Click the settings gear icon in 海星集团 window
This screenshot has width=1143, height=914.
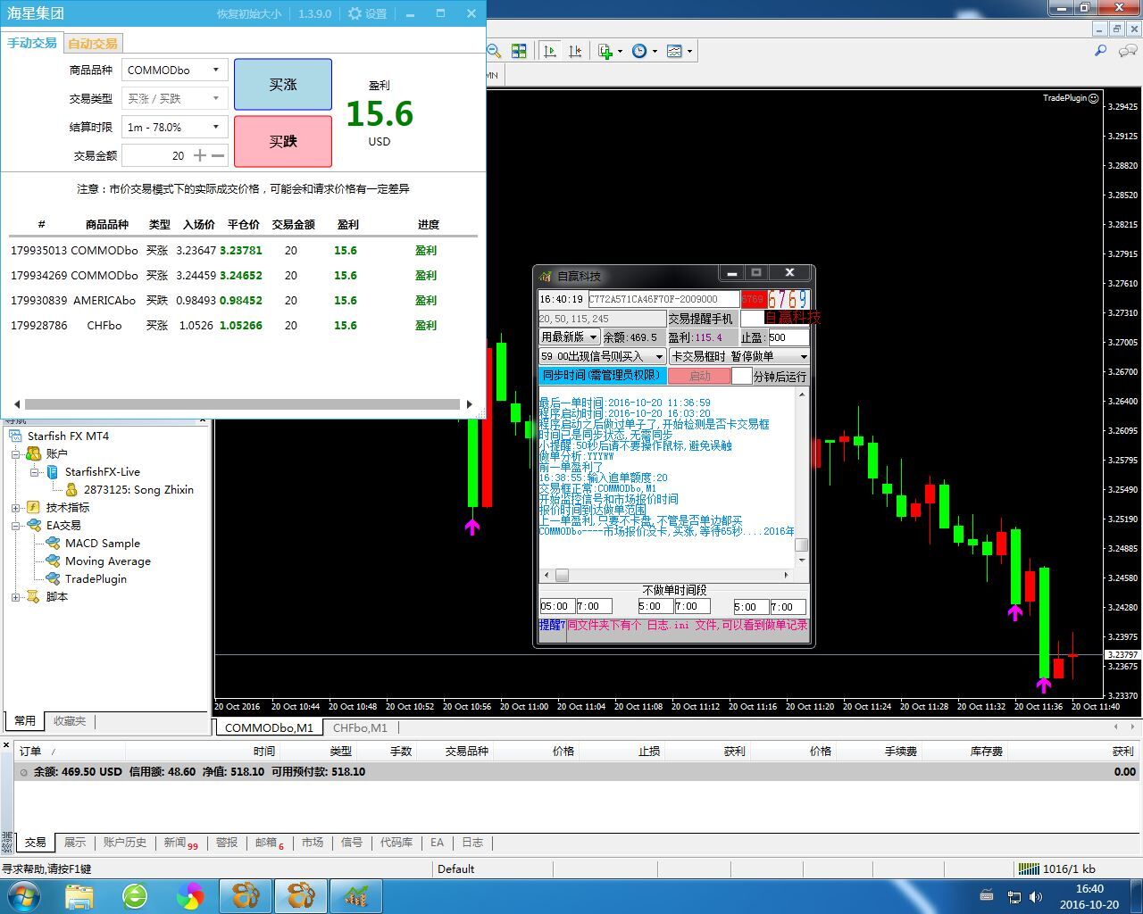[x=355, y=13]
